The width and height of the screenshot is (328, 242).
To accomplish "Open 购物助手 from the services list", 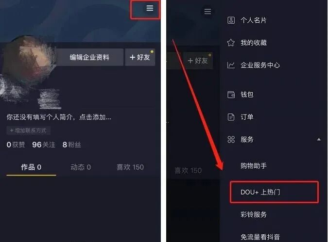I will click(254, 166).
